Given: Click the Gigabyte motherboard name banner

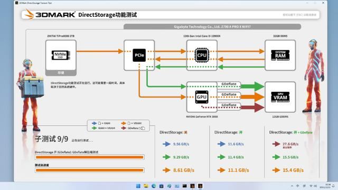Looking at the screenshot, I should (x=212, y=27).
